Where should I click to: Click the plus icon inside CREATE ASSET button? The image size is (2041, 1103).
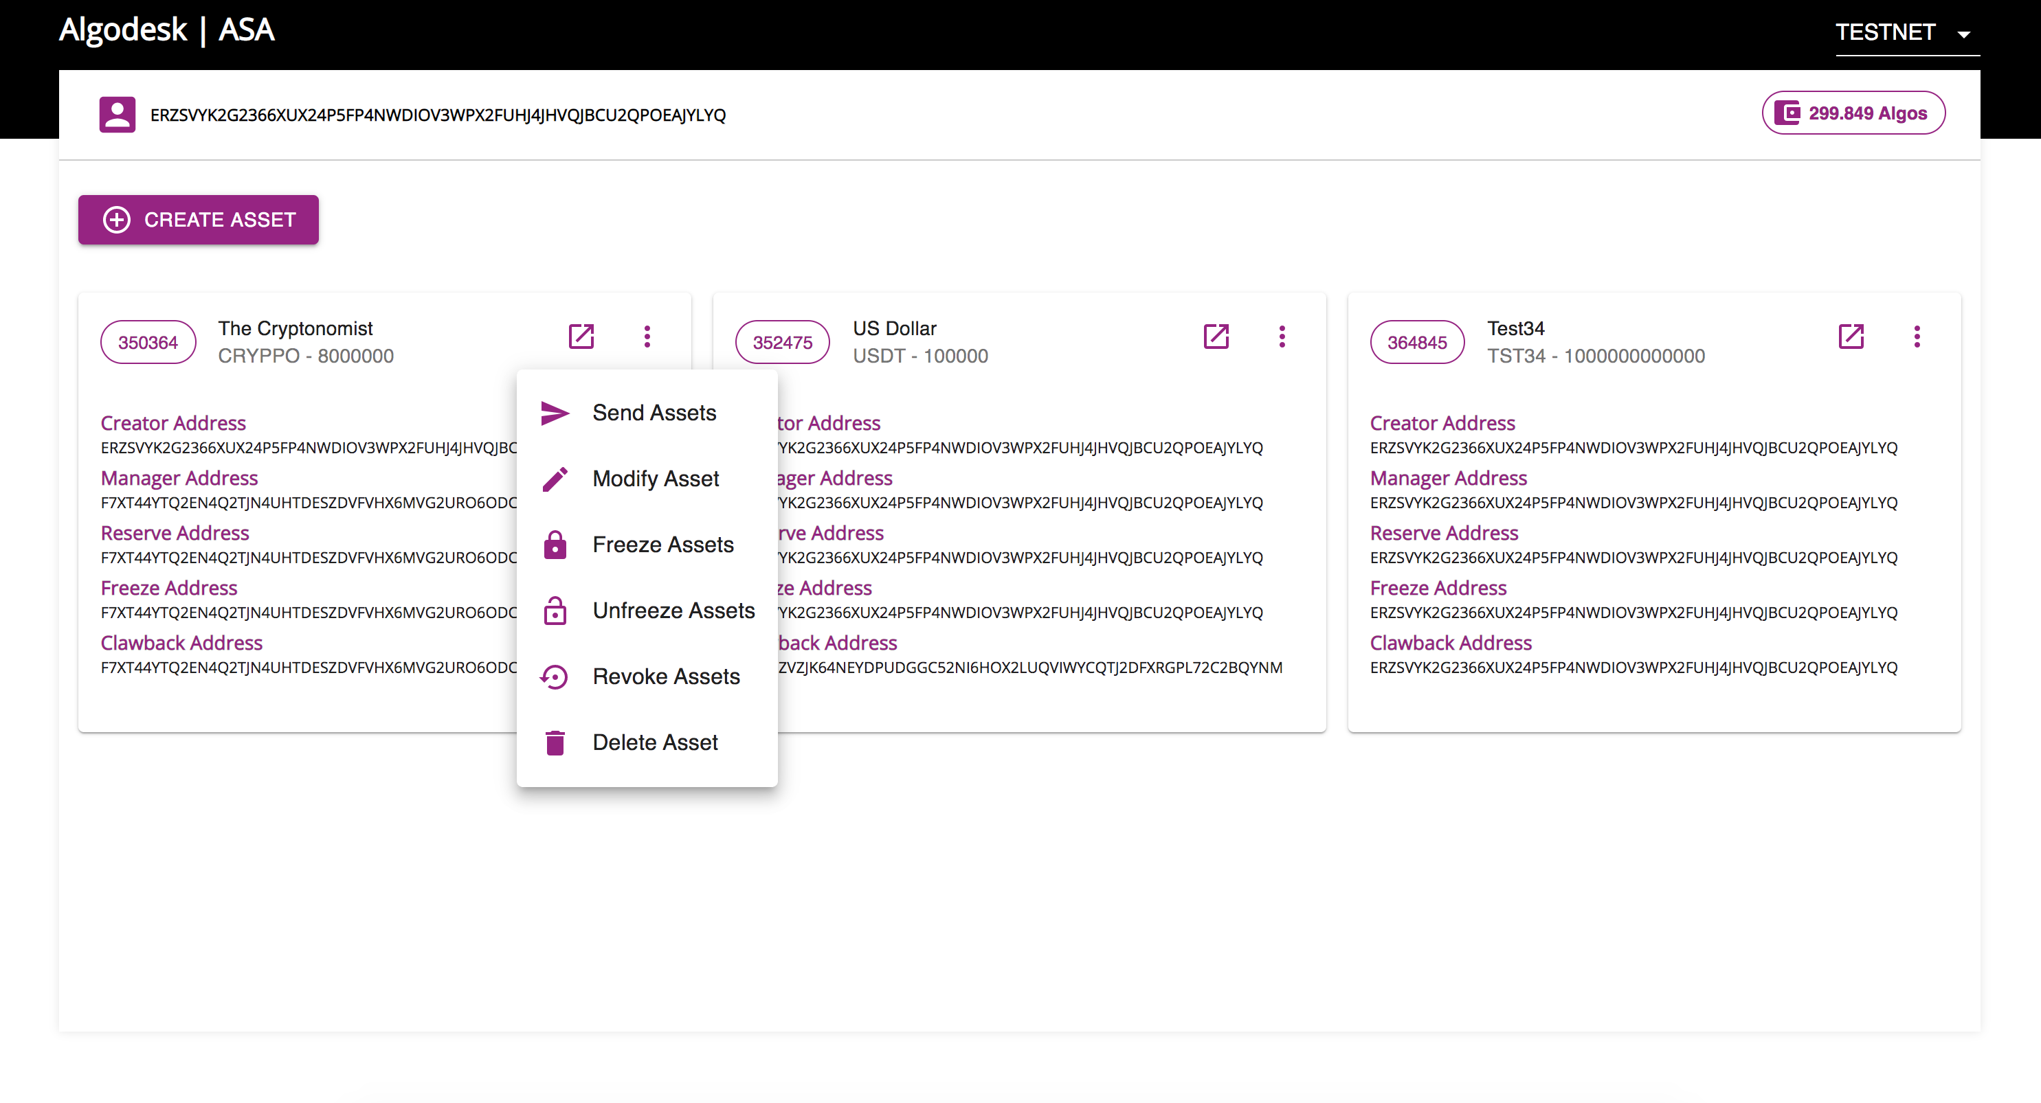116,219
